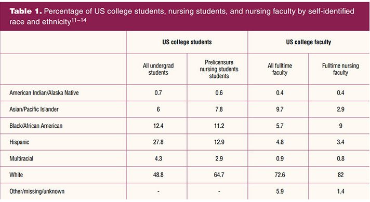Screen dimensions: 370x202
Task: Select the Black/African American row label
Action: 36,126
